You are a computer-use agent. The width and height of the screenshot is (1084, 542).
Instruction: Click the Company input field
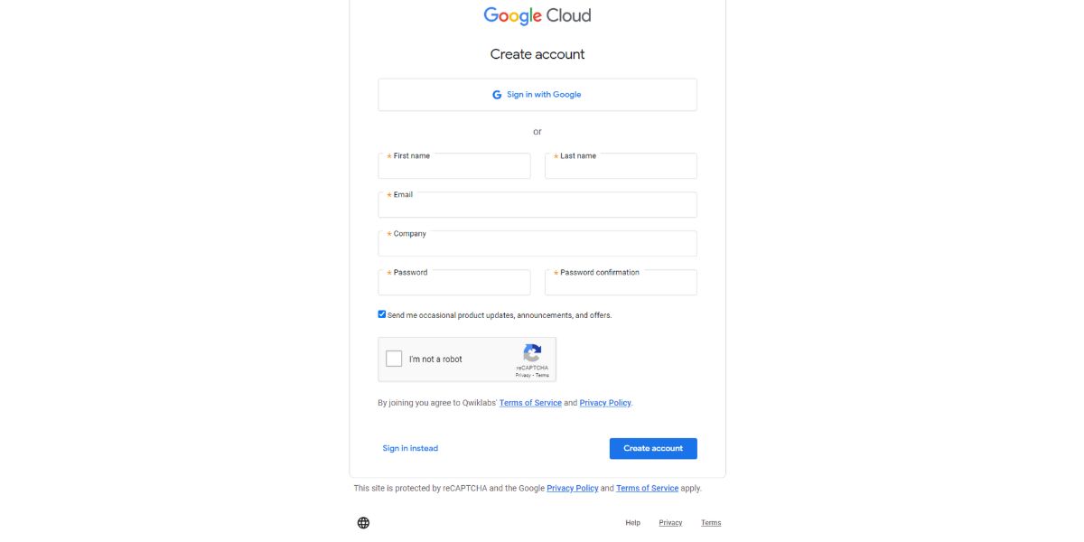click(x=537, y=245)
